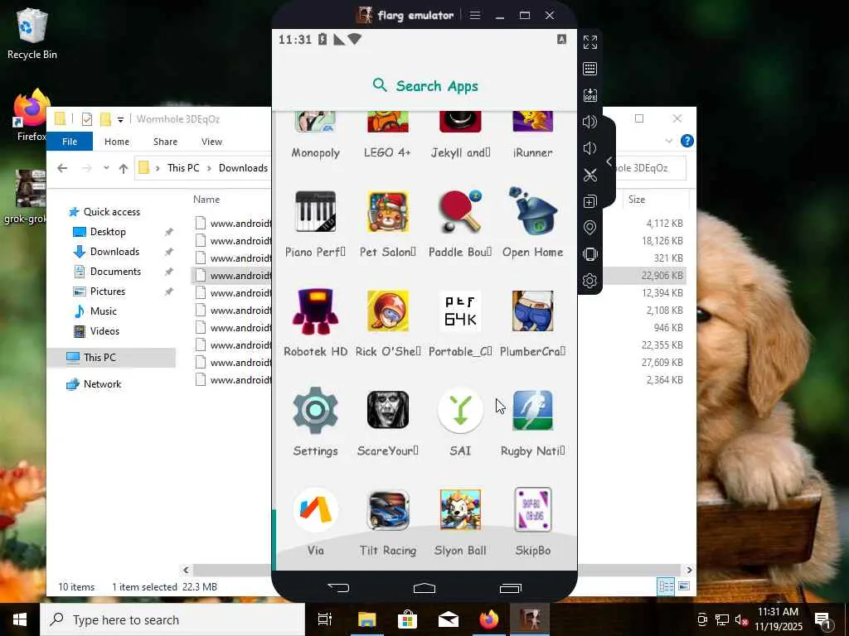The height and width of the screenshot is (636, 849).
Task: Open Share ribbon tab in Explorer
Action: [x=165, y=142]
